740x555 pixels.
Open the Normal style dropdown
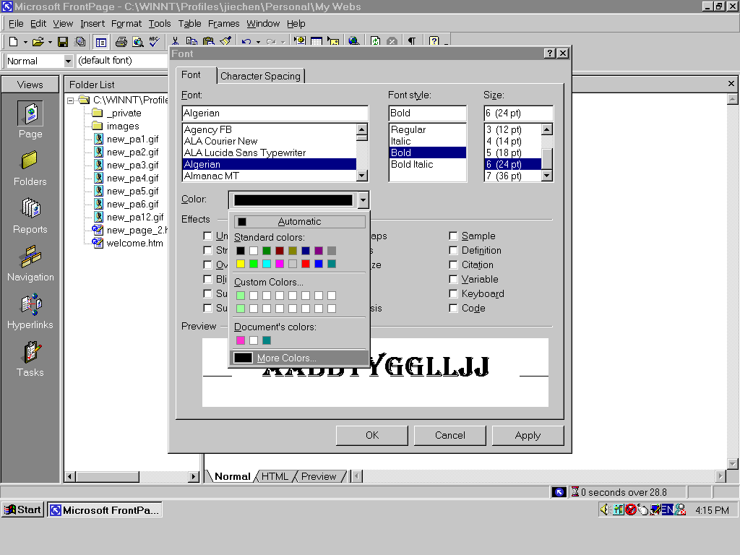[x=69, y=61]
